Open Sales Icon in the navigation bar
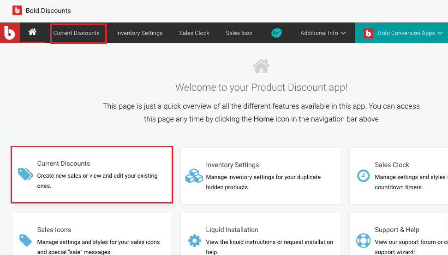 pos(239,33)
